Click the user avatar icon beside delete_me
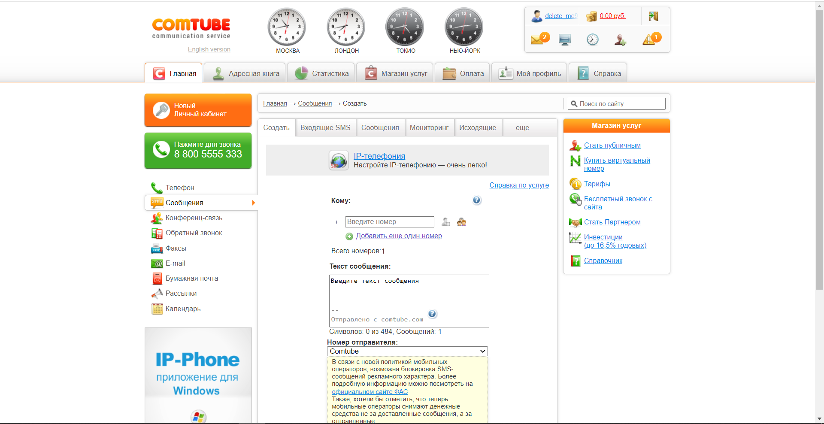The height and width of the screenshot is (424, 824). pos(536,16)
